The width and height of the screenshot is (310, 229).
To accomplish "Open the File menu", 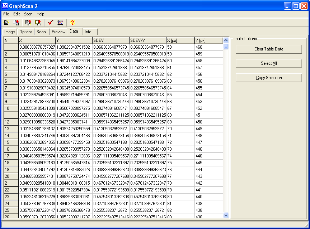I will [6, 14].
